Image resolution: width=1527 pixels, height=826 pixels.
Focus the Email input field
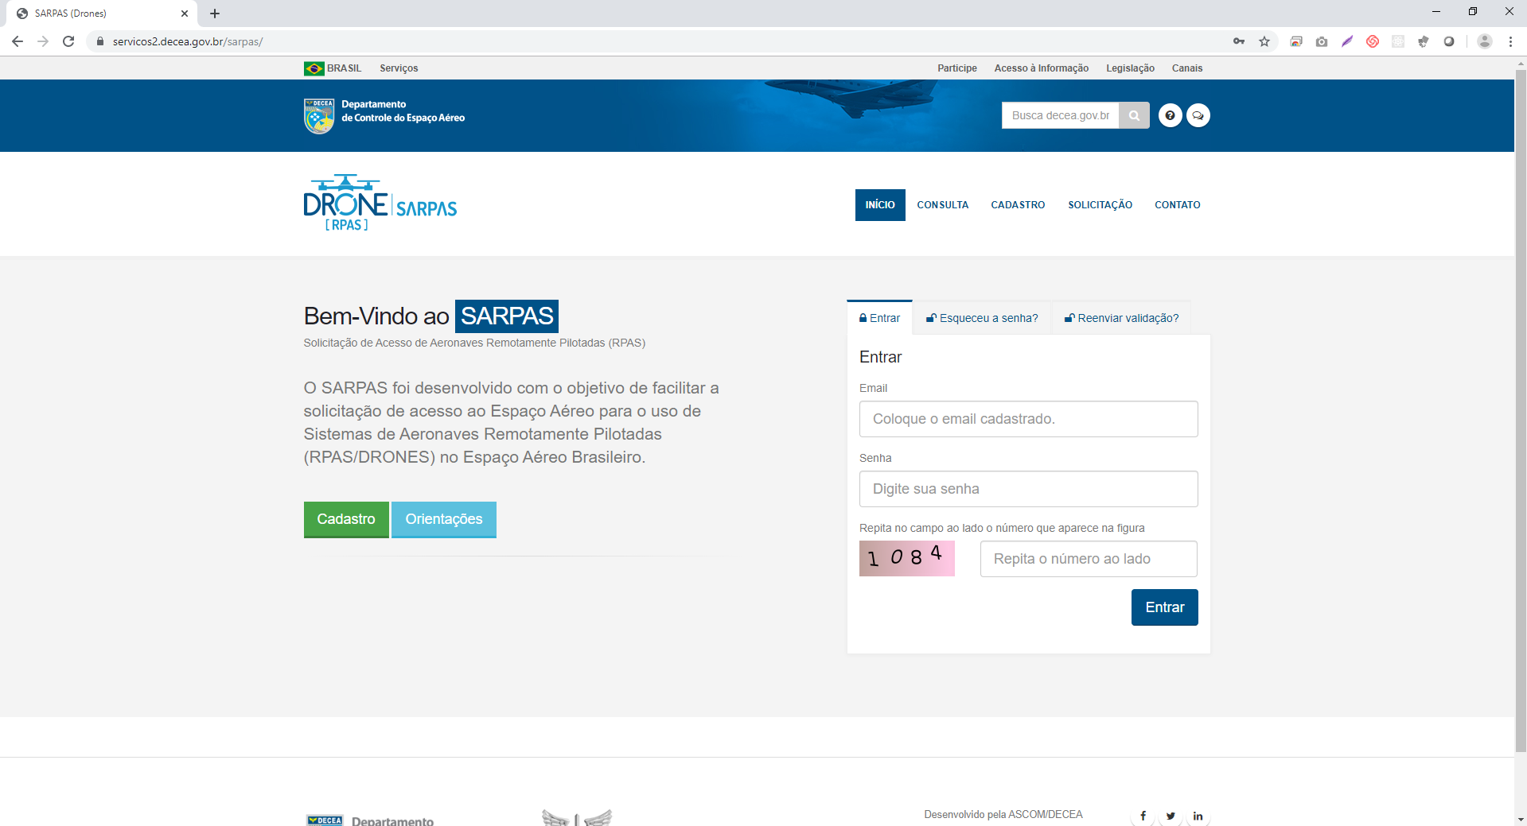pos(1029,419)
